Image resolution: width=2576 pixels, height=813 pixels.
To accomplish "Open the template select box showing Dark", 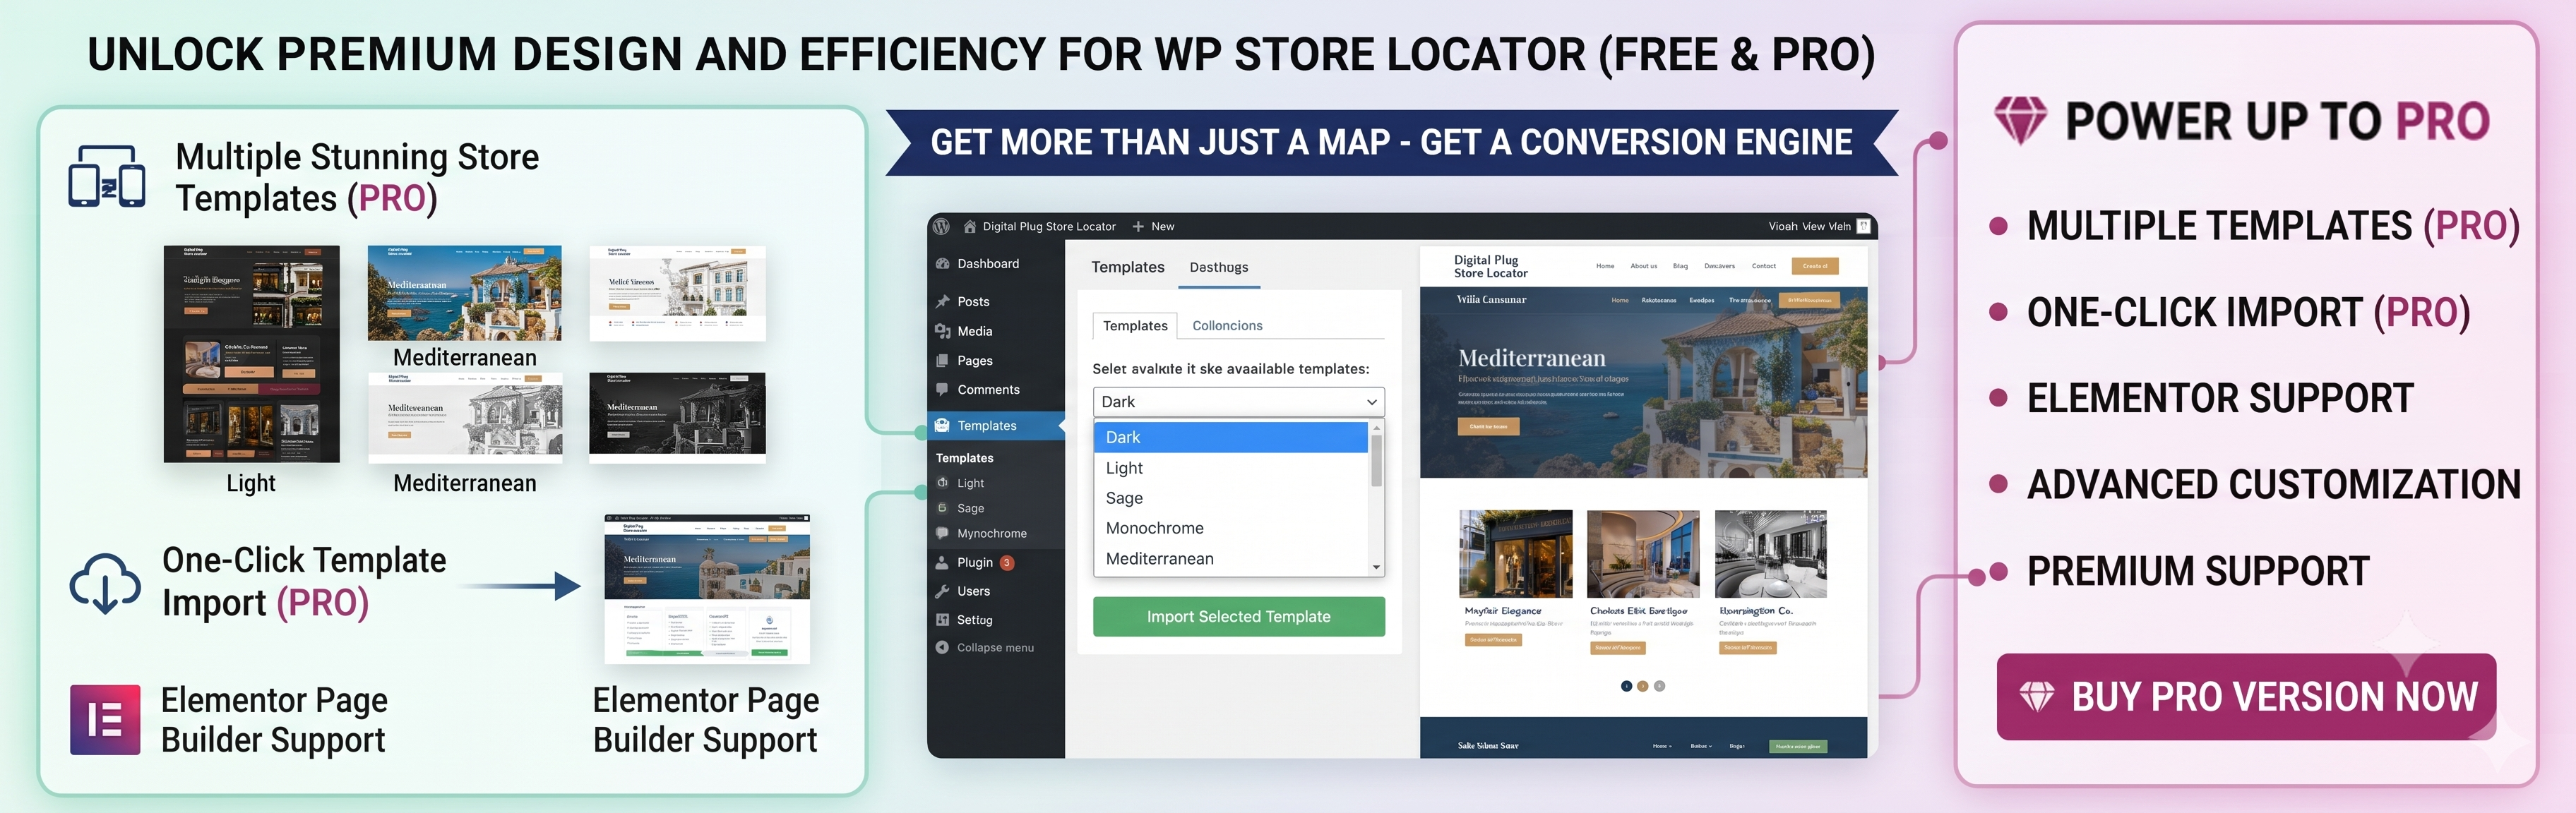I will click(x=1238, y=401).
